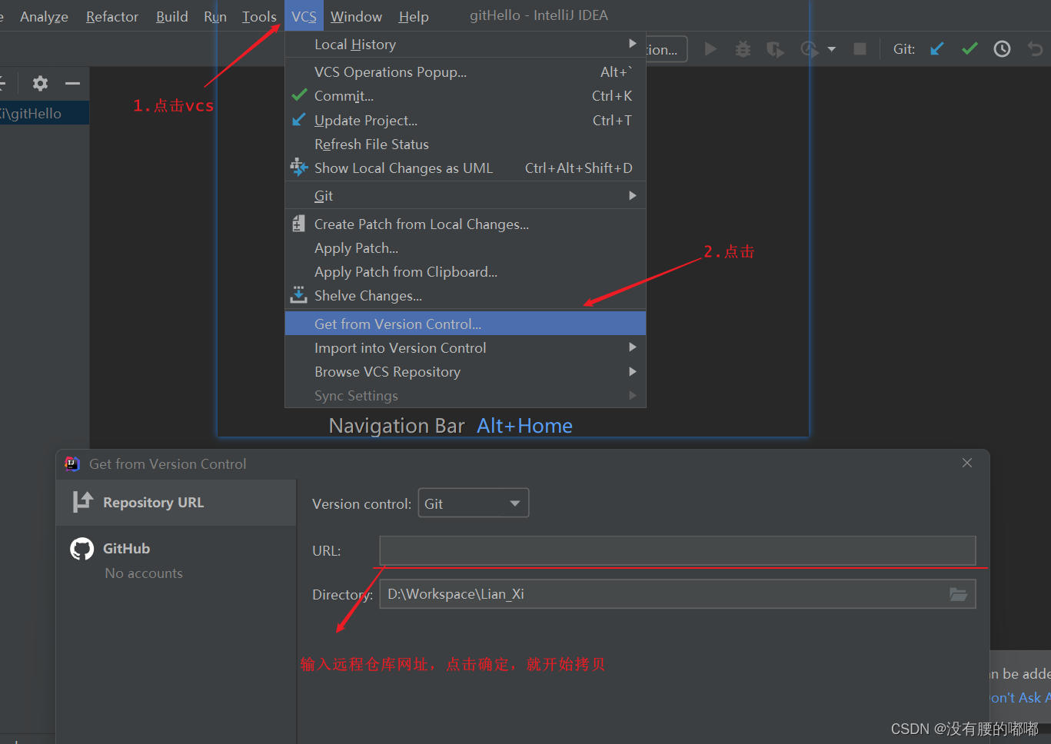
Task: Expand Browse VCS Repository submenu
Action: pos(632,371)
